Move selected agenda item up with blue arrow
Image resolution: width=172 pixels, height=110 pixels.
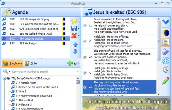[x=75, y=45]
